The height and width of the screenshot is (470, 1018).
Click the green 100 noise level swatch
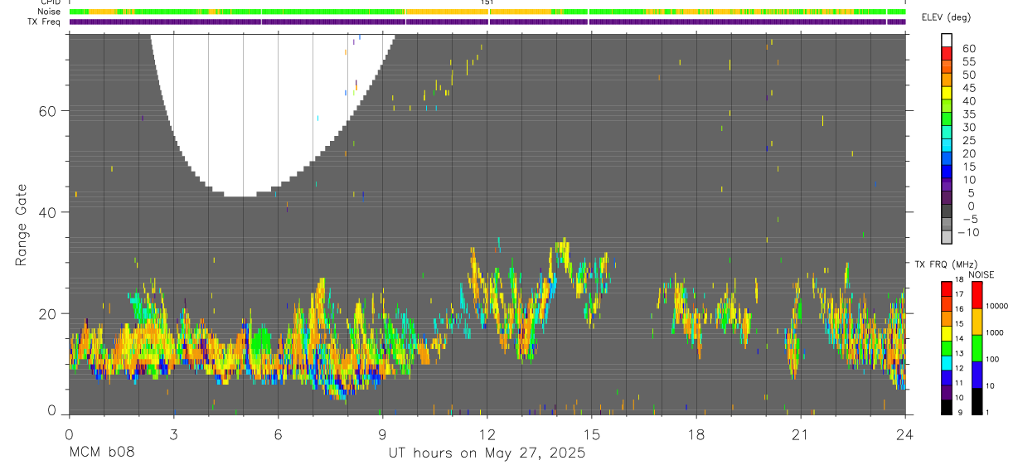coord(977,348)
